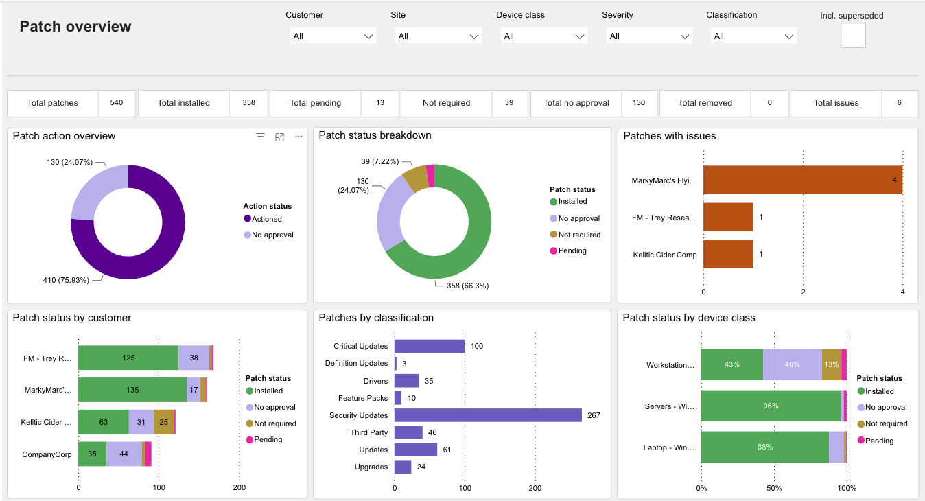Click the Security Updates bar
Screen dimensions: 925x501
click(487, 415)
